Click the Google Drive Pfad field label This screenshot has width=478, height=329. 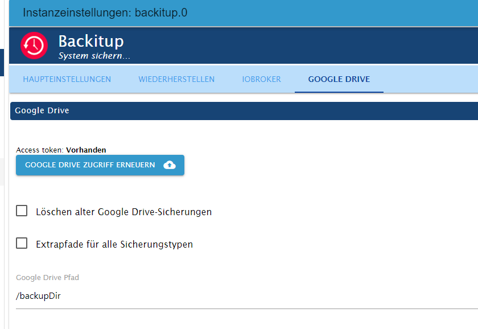pos(48,277)
